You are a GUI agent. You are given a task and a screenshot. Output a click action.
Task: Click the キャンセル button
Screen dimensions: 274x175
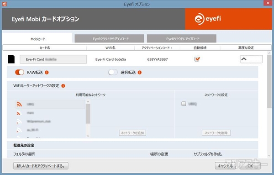[226, 165]
